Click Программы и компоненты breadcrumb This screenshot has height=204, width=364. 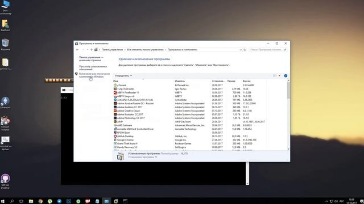pos(183,50)
